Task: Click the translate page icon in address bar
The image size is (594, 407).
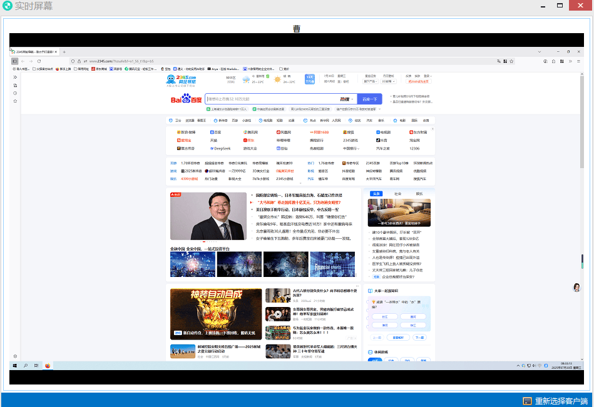Action: coord(499,61)
